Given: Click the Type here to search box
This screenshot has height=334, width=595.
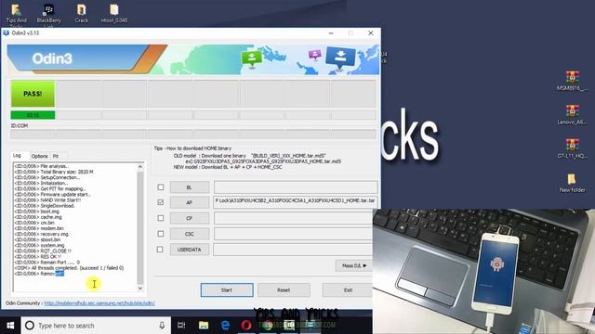Looking at the screenshot, I should [x=97, y=326].
